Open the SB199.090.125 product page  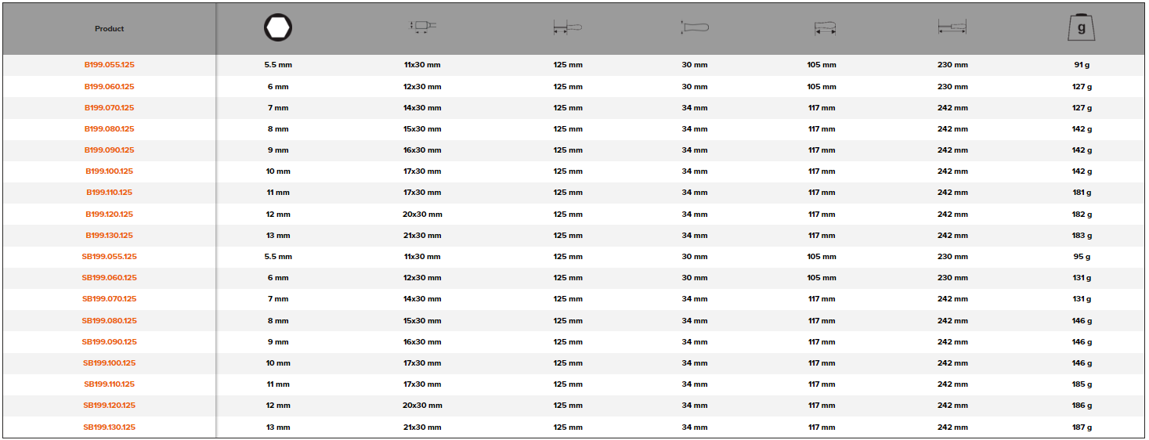[x=110, y=342]
